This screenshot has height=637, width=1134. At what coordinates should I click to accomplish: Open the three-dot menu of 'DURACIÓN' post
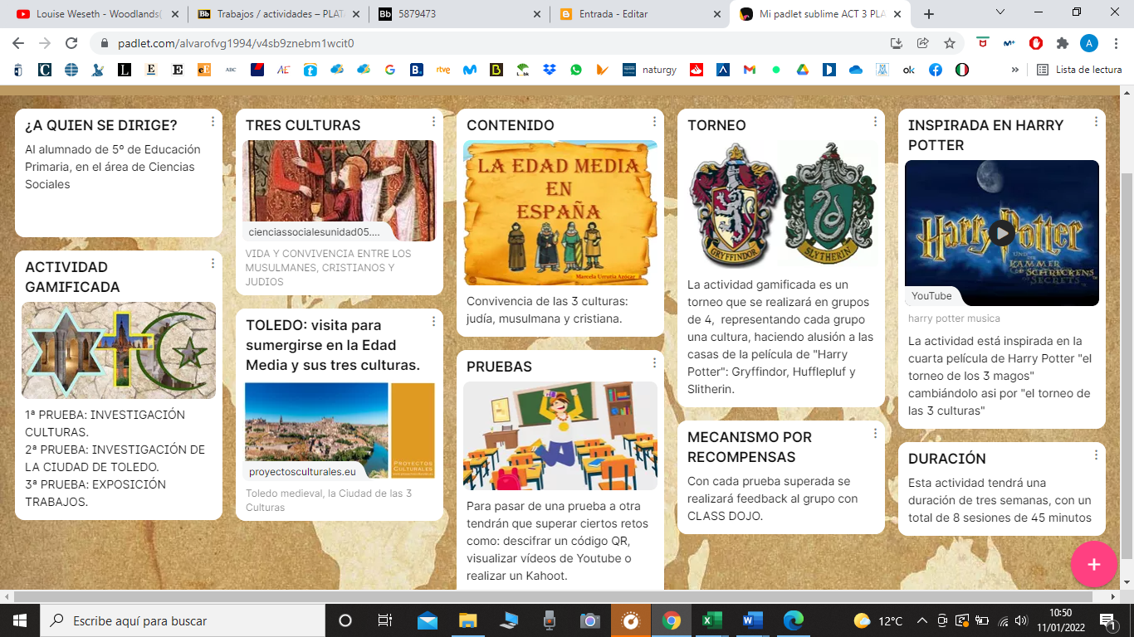pyautogui.click(x=1096, y=455)
